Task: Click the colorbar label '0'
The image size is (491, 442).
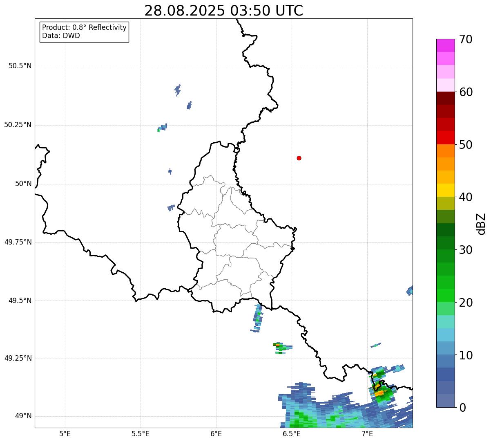Action: click(462, 408)
